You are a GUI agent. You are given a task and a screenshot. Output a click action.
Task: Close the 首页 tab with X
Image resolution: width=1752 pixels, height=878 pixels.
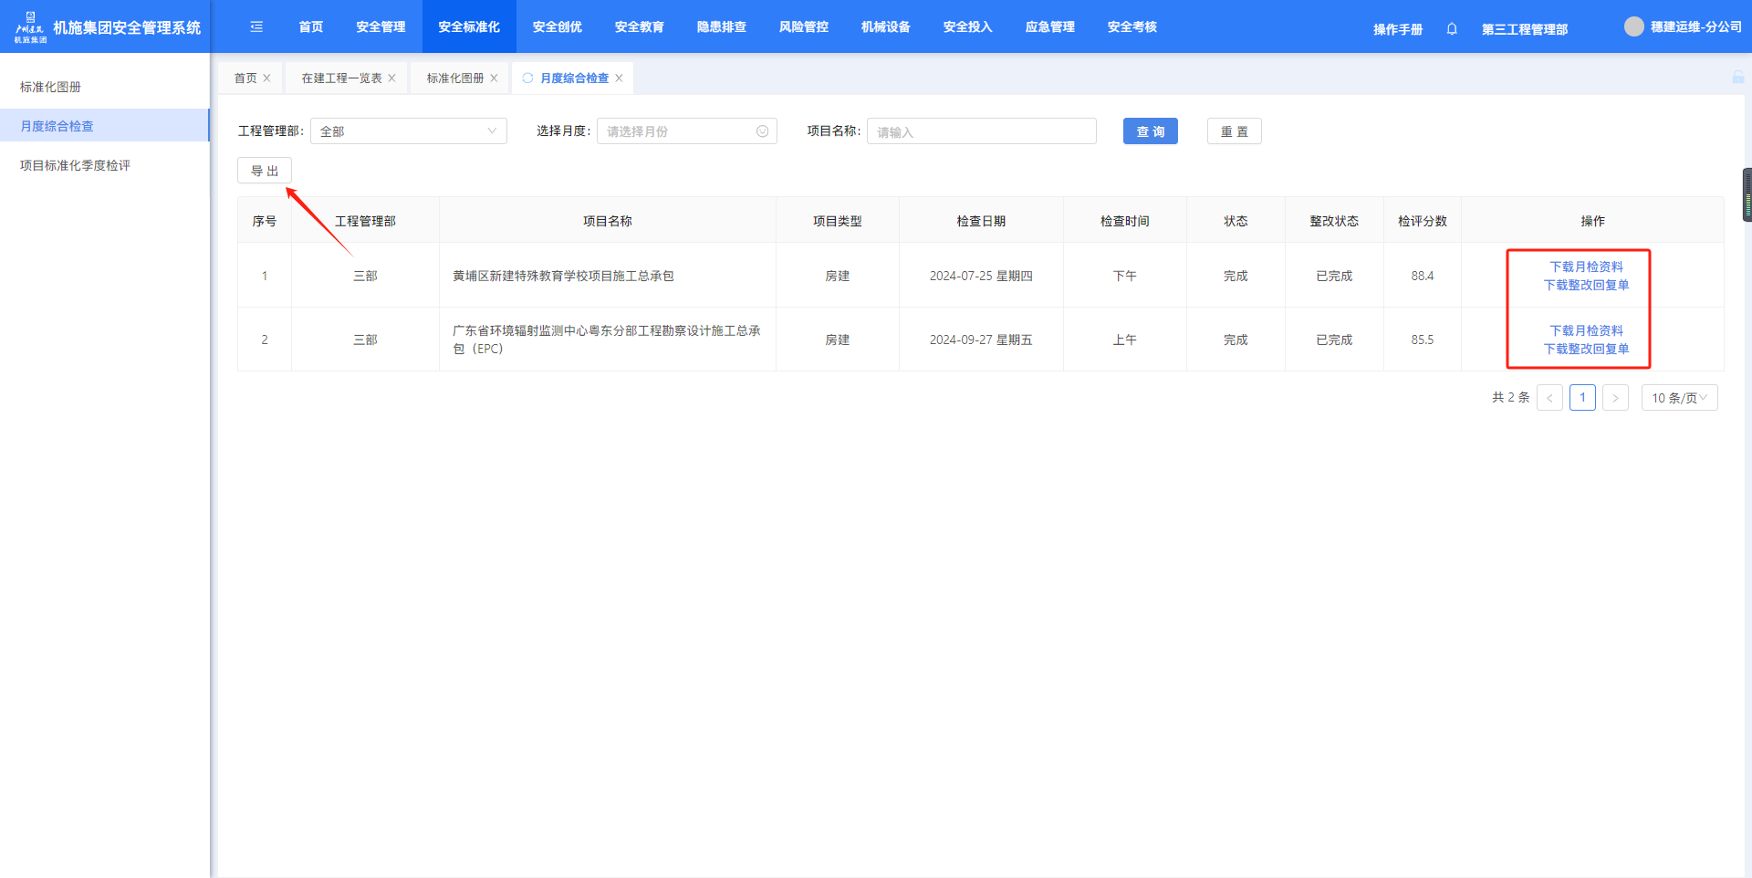(x=267, y=78)
